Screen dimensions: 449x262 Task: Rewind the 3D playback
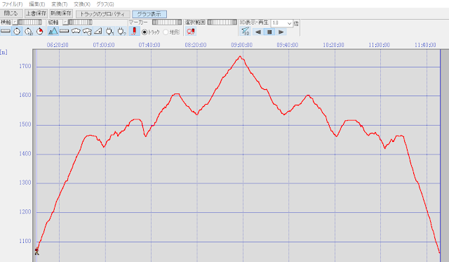coord(258,32)
